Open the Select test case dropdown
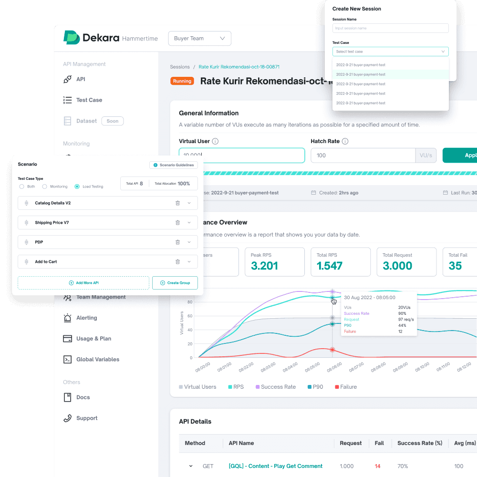This screenshot has width=477, height=477. [390, 52]
